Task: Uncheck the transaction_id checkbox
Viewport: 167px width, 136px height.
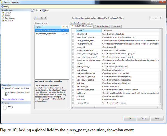Action: [73, 86]
